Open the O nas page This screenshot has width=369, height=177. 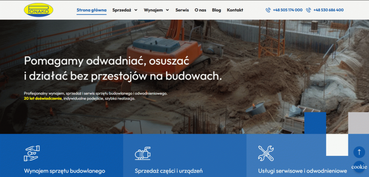point(201,10)
